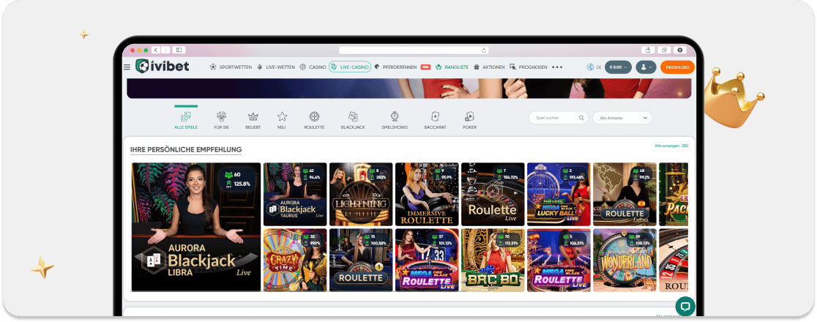Click the Alle anzeigen link
Image resolution: width=817 pixels, height=322 pixels.
671,146
